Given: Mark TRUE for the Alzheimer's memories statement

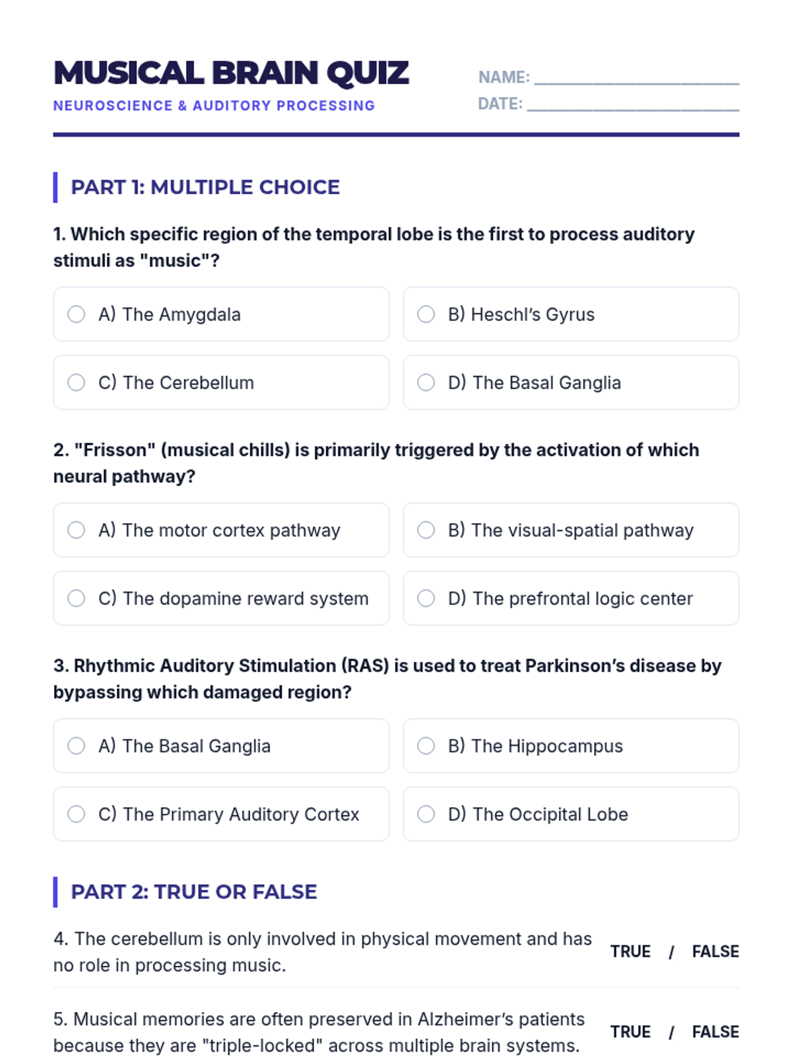Looking at the screenshot, I should (630, 1032).
